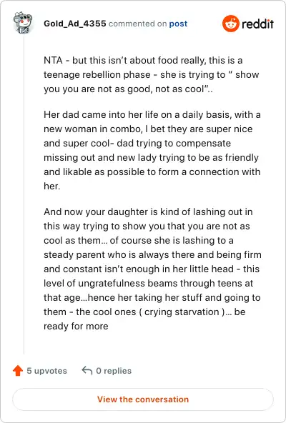Screen dimensions: 286x423
Task: Click the word "NTA" at comment start
Action: point(53,60)
